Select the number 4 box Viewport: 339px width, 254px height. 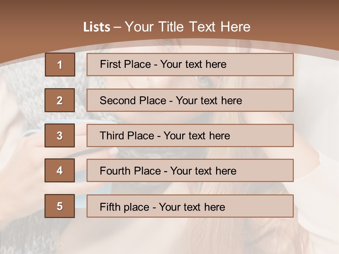[x=60, y=170]
